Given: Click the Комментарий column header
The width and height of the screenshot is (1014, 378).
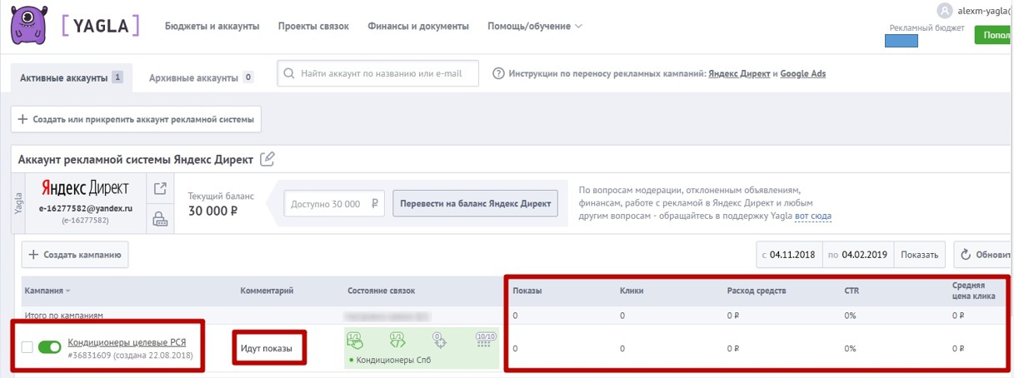Looking at the screenshot, I should pyautogui.click(x=267, y=291).
